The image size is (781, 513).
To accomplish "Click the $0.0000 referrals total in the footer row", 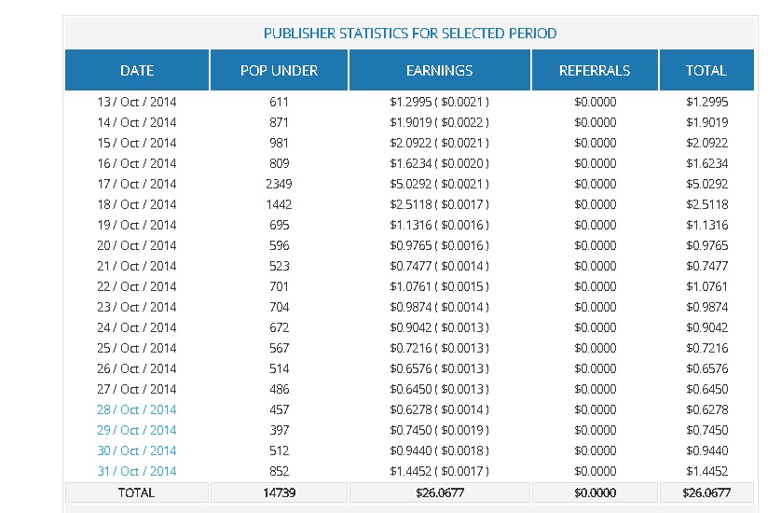I will [595, 492].
